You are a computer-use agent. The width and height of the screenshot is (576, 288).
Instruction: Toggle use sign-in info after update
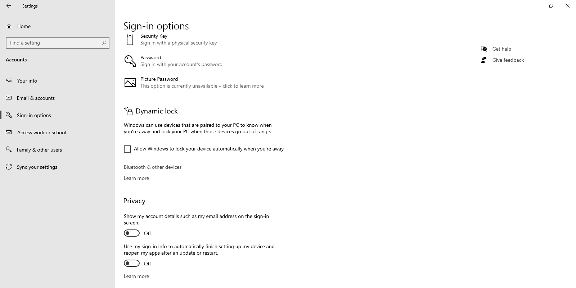click(x=132, y=264)
